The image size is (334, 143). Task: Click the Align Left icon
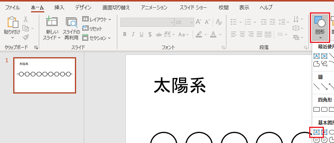(234, 34)
